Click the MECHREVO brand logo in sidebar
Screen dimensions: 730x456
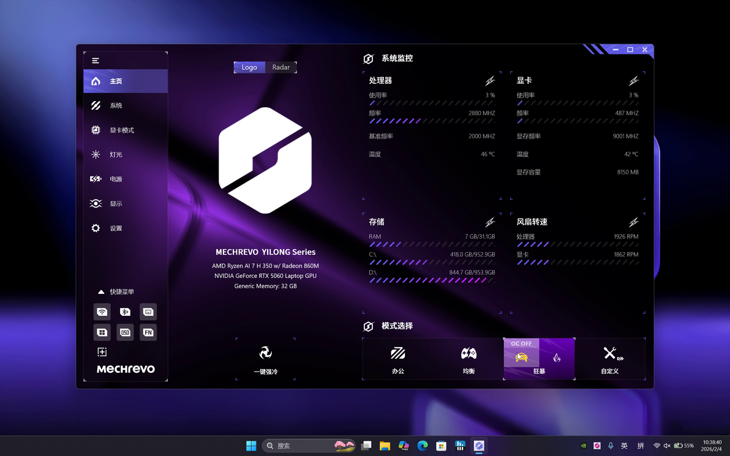[x=126, y=369]
